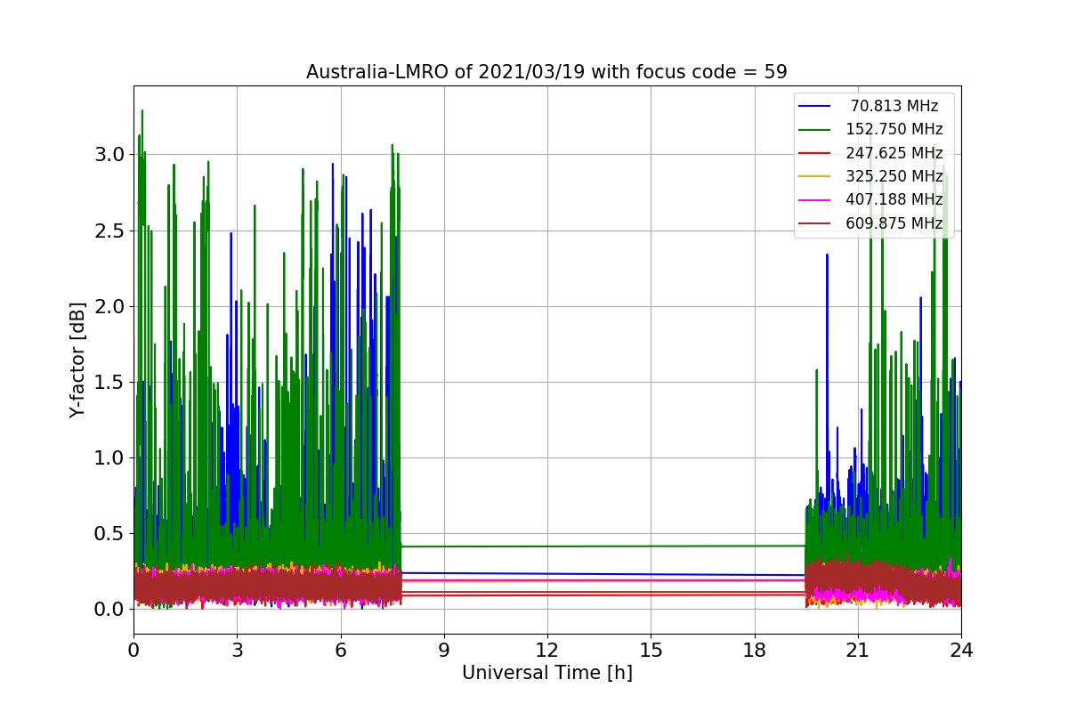Click the y-axis tick label 3.0
The width and height of the screenshot is (1068, 712).
point(110,155)
